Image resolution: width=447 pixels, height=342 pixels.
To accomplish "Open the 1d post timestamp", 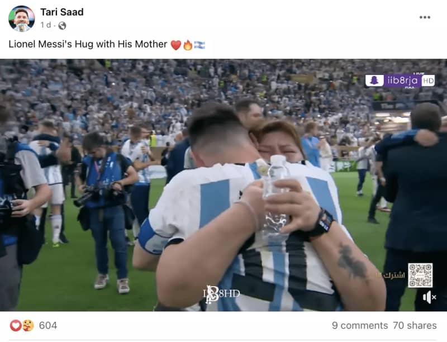I will [x=45, y=25].
